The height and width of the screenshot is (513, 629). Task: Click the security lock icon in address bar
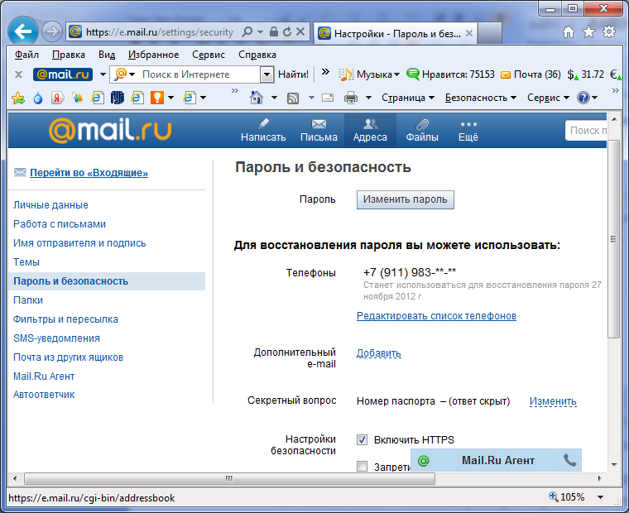274,31
